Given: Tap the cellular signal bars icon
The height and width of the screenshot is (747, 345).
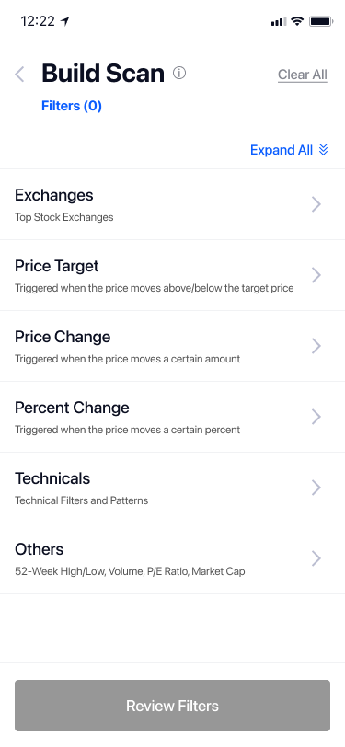Looking at the screenshot, I should tap(278, 21).
